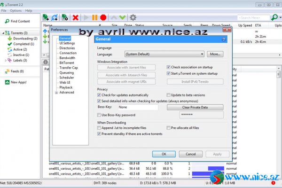Click the Create New Torrent icon
Screen dimensions: 282x188
point(65,17)
